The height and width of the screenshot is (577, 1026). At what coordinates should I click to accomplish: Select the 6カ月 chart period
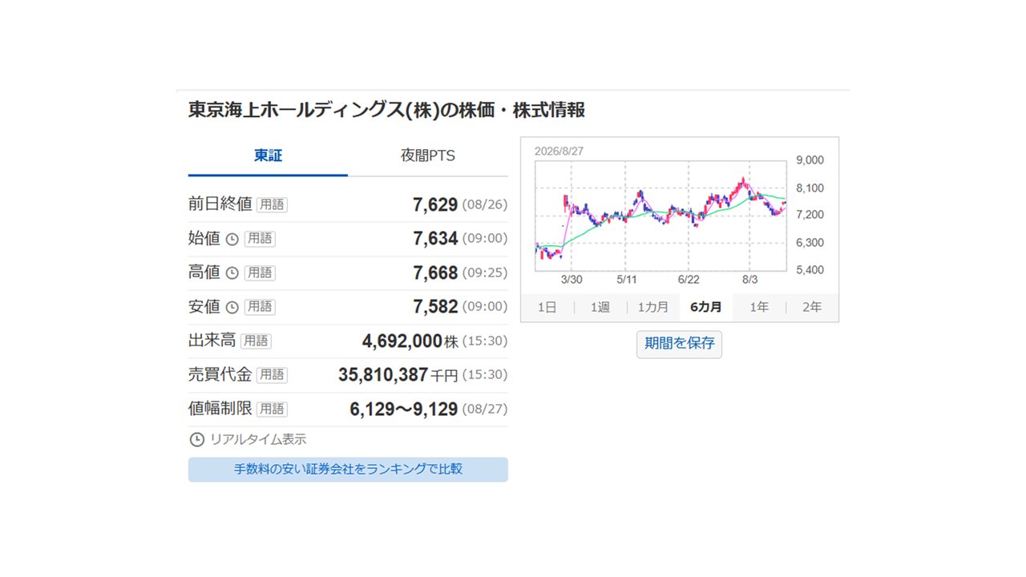[x=705, y=307]
